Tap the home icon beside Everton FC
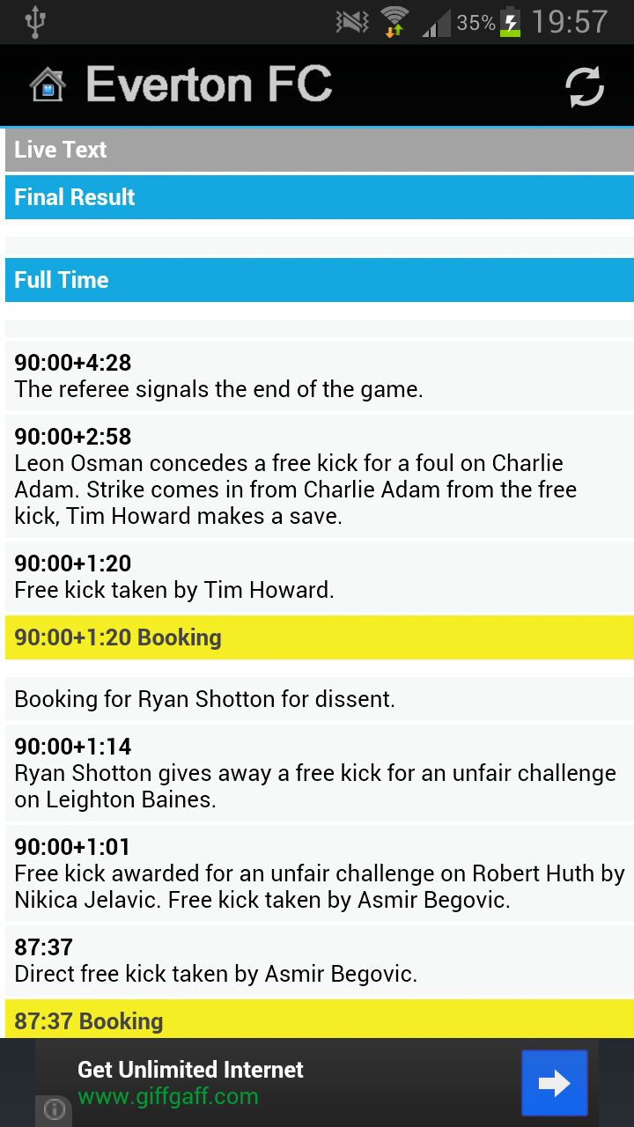Viewport: 634px width, 1127px height. pos(48,85)
